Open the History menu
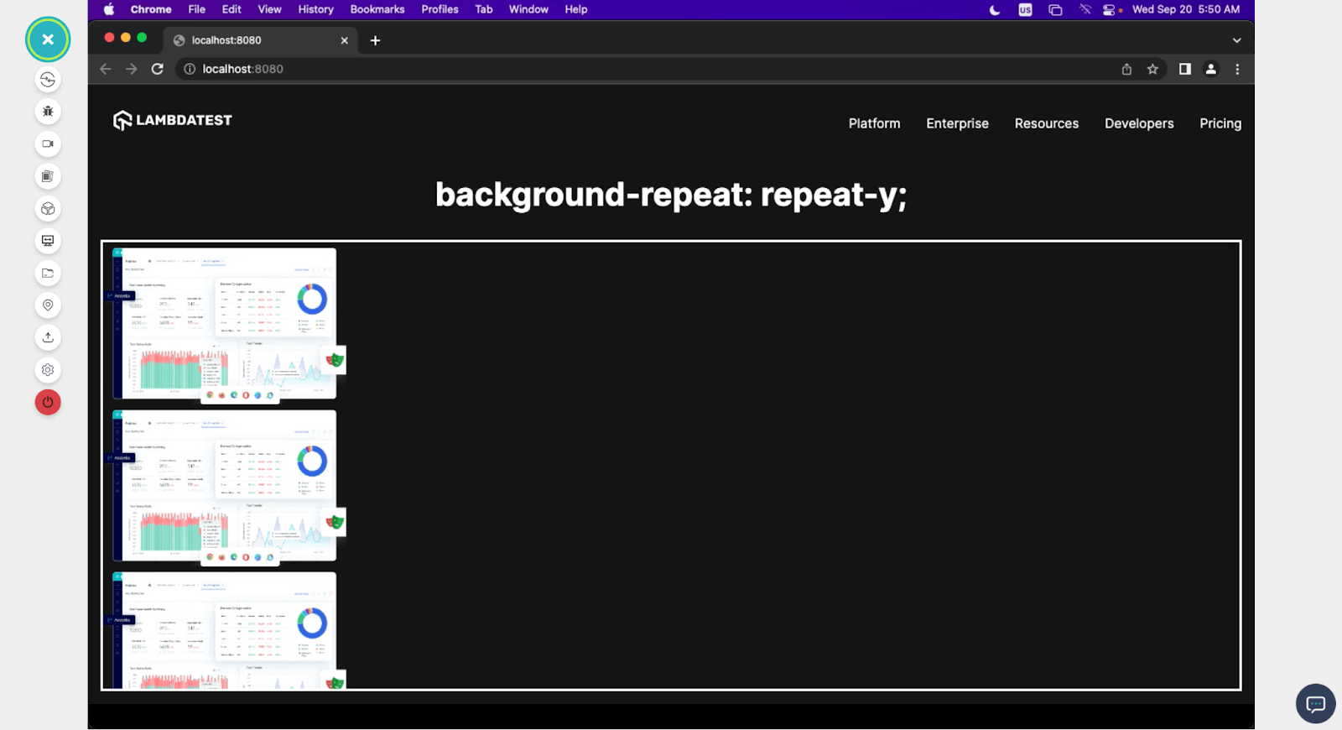 pyautogui.click(x=315, y=9)
